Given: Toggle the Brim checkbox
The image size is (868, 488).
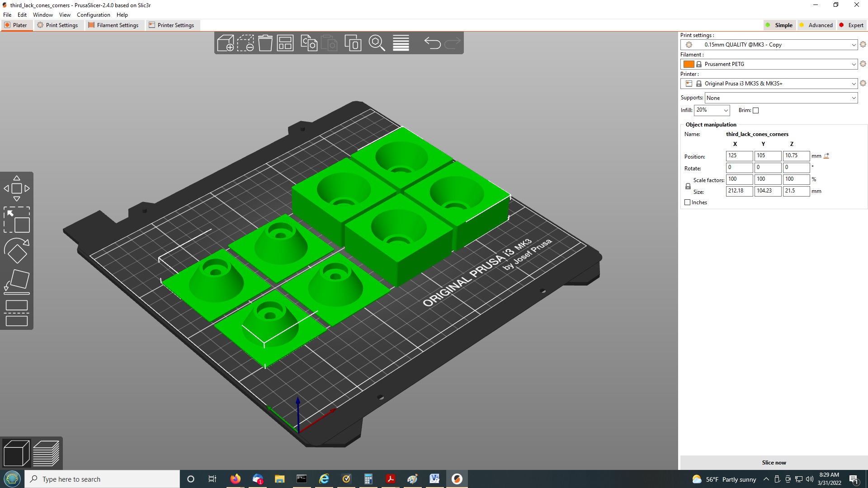Looking at the screenshot, I should coord(755,110).
